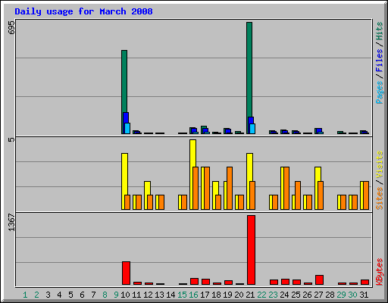The height and width of the screenshot is (303, 388).
Task: Select the yellow Visits bar for day 21
Action: (249, 167)
